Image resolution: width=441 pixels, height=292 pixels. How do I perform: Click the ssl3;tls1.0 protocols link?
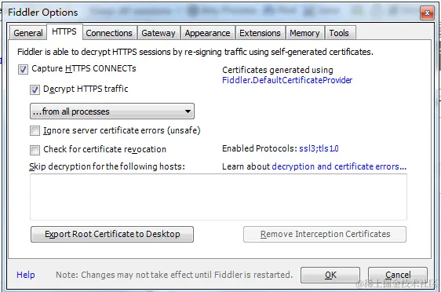coord(319,148)
